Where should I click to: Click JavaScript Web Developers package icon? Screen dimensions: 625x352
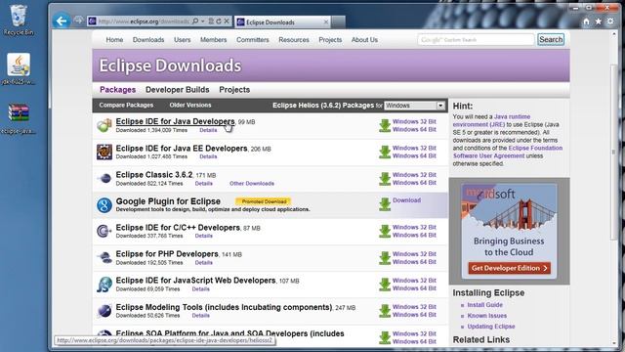pos(104,285)
